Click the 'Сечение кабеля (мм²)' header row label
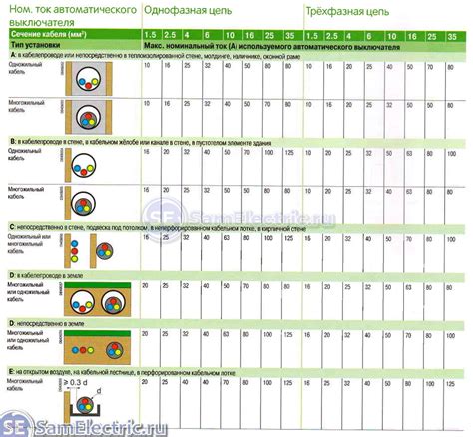The height and width of the screenshot is (437, 473). 49,34
